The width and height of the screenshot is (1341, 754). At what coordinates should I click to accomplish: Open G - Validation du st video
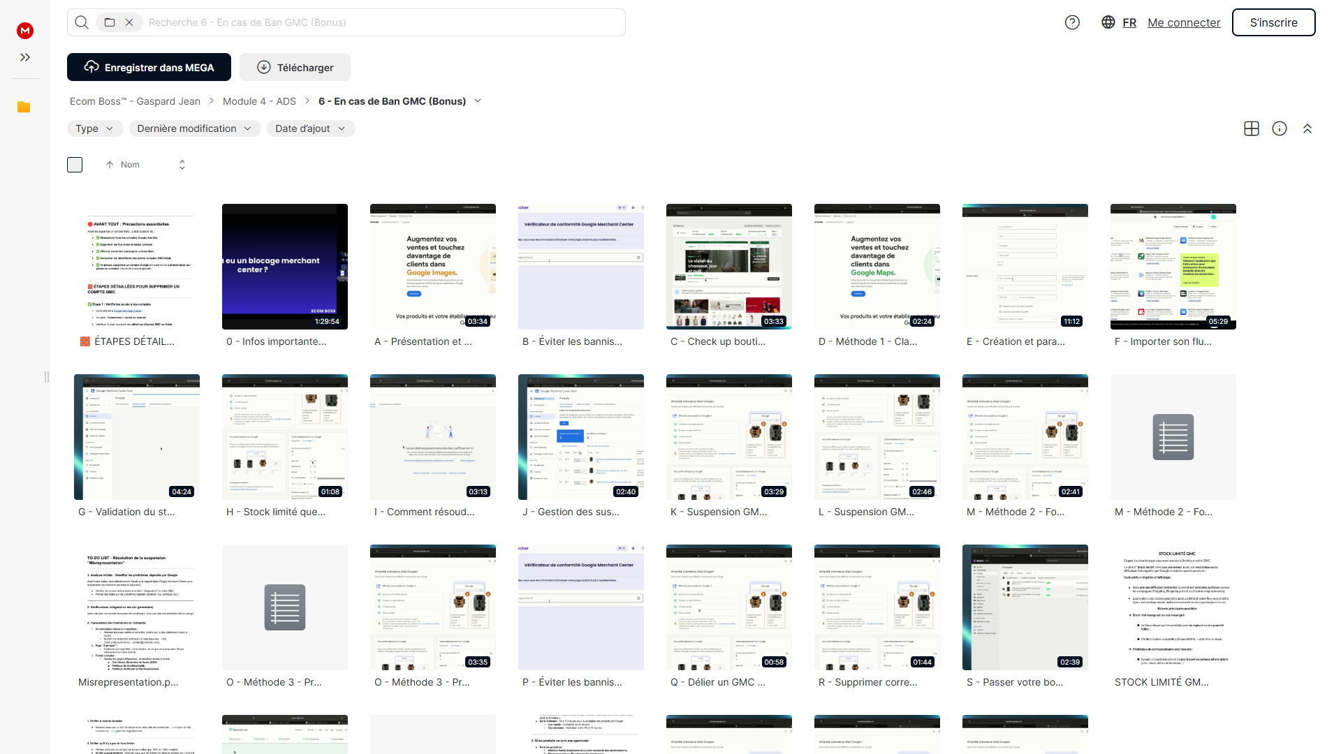[x=137, y=437]
